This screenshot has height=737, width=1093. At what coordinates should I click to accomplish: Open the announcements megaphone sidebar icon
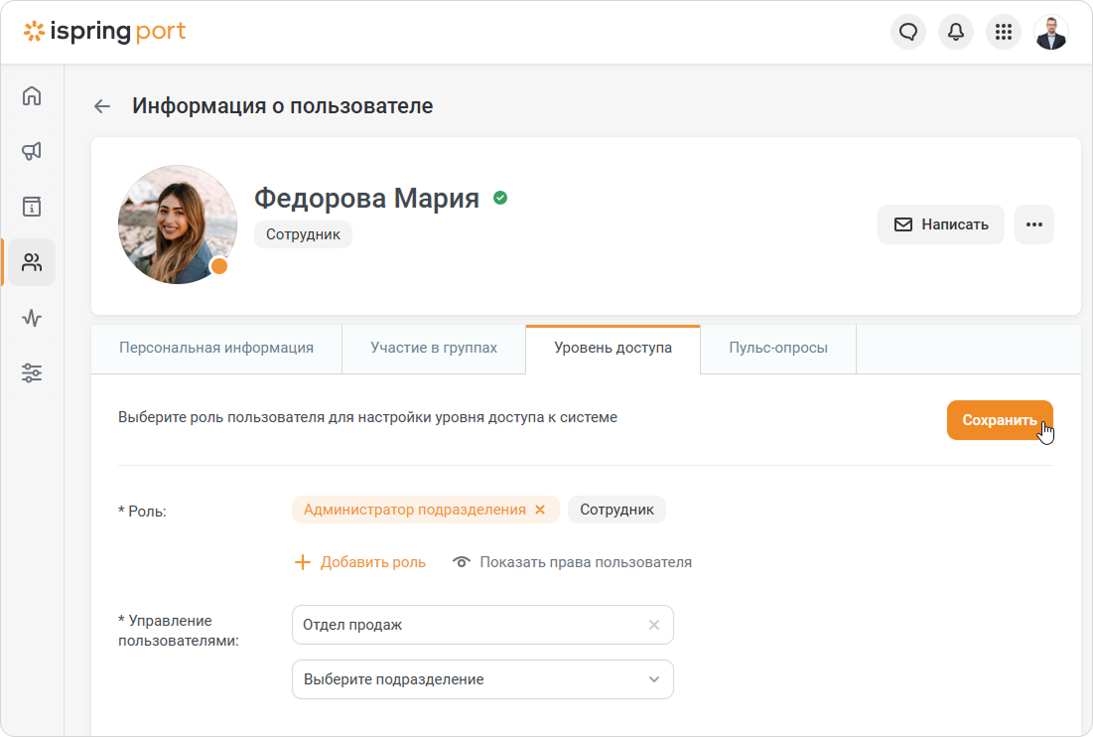pyautogui.click(x=32, y=151)
